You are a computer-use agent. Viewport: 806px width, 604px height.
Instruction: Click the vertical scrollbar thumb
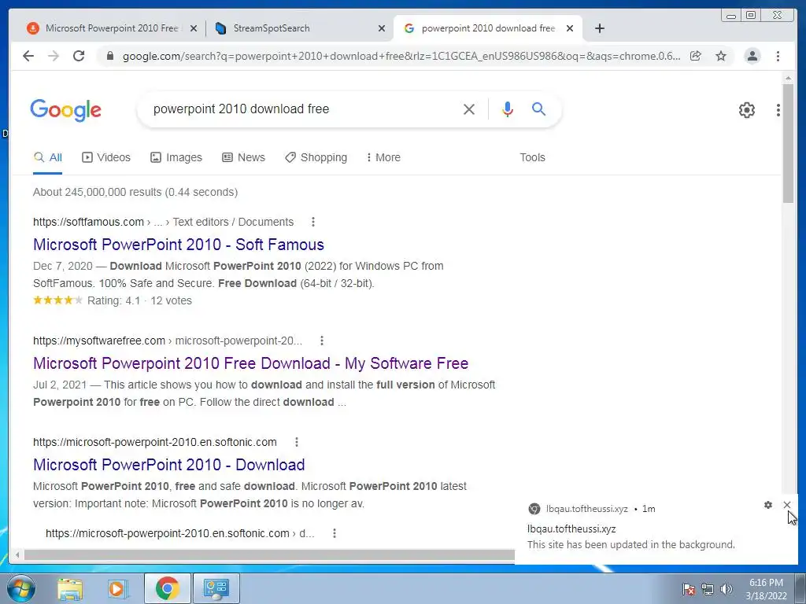click(788, 143)
